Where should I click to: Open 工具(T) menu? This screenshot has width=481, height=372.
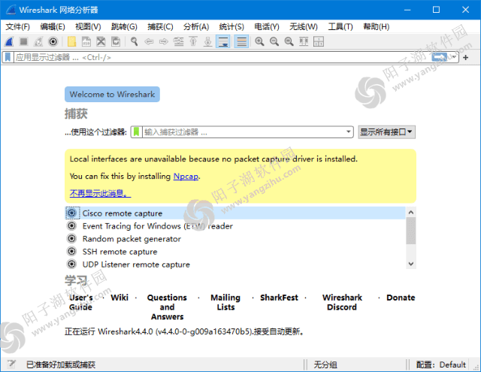coord(340,27)
